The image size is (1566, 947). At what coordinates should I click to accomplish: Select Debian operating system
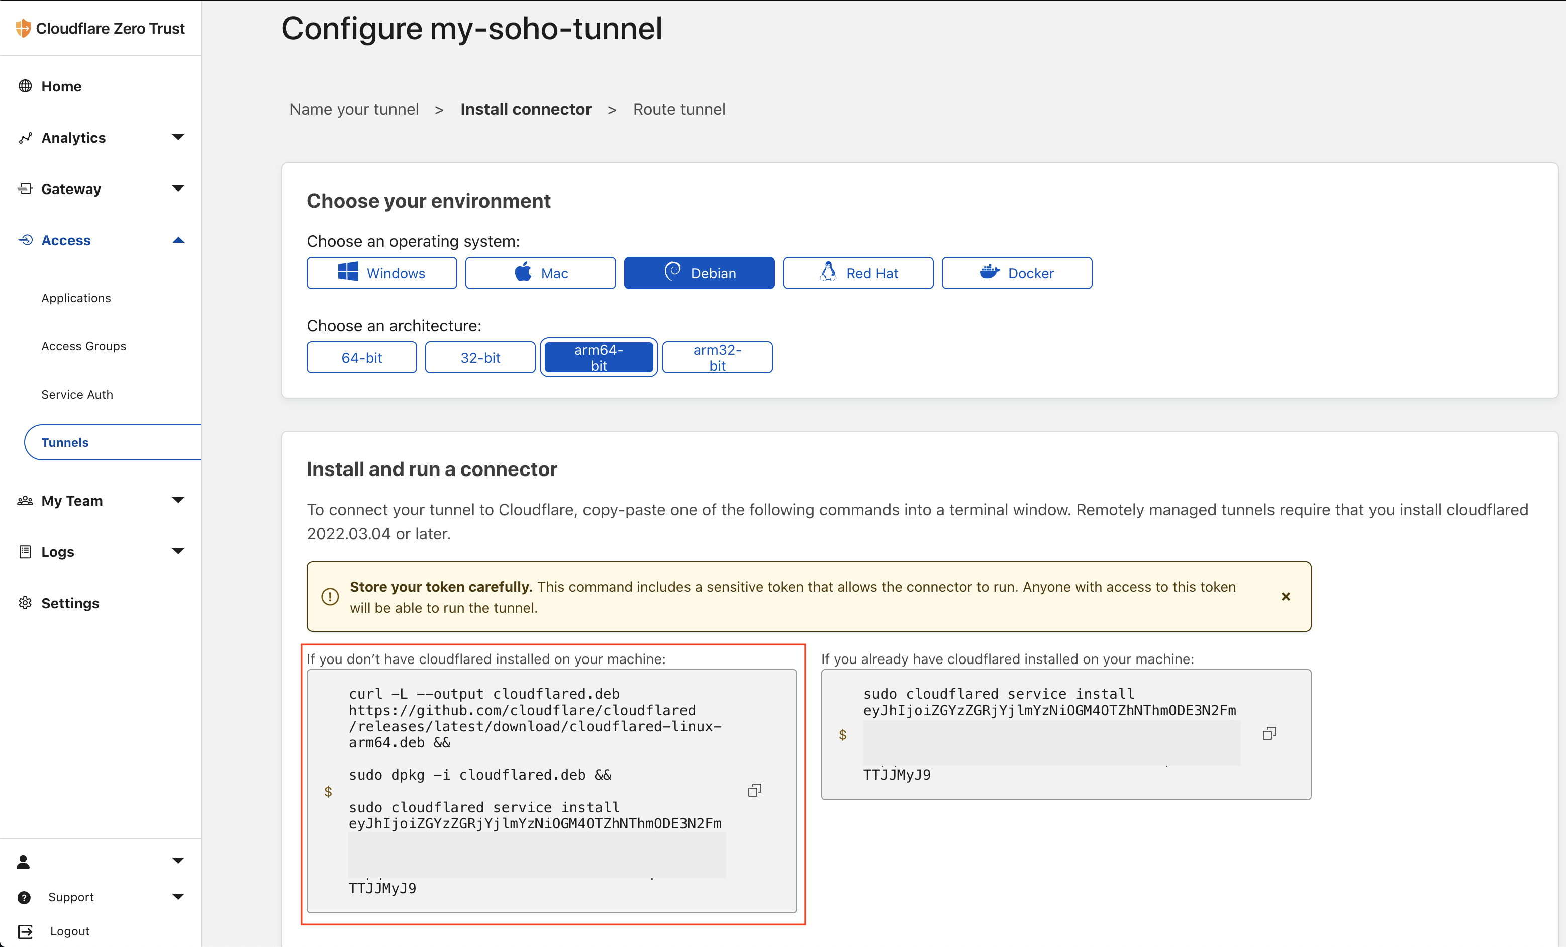click(699, 272)
